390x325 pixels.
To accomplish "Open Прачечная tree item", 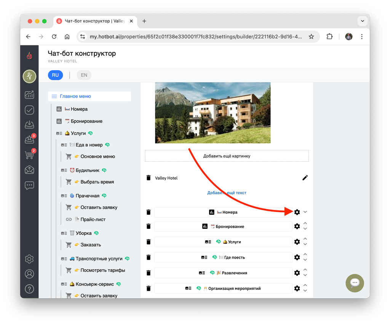I will 84,196.
